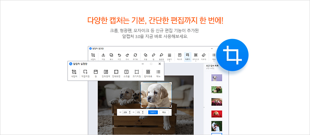The image size is (310, 135).
Task: Reset edits with 초기화 icon
Action: click(x=135, y=56)
